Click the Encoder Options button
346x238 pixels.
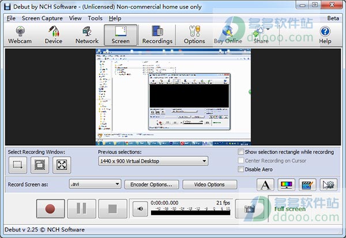click(x=151, y=184)
